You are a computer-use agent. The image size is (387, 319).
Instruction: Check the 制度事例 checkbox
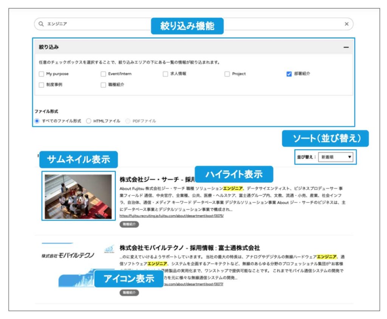pyautogui.click(x=42, y=85)
